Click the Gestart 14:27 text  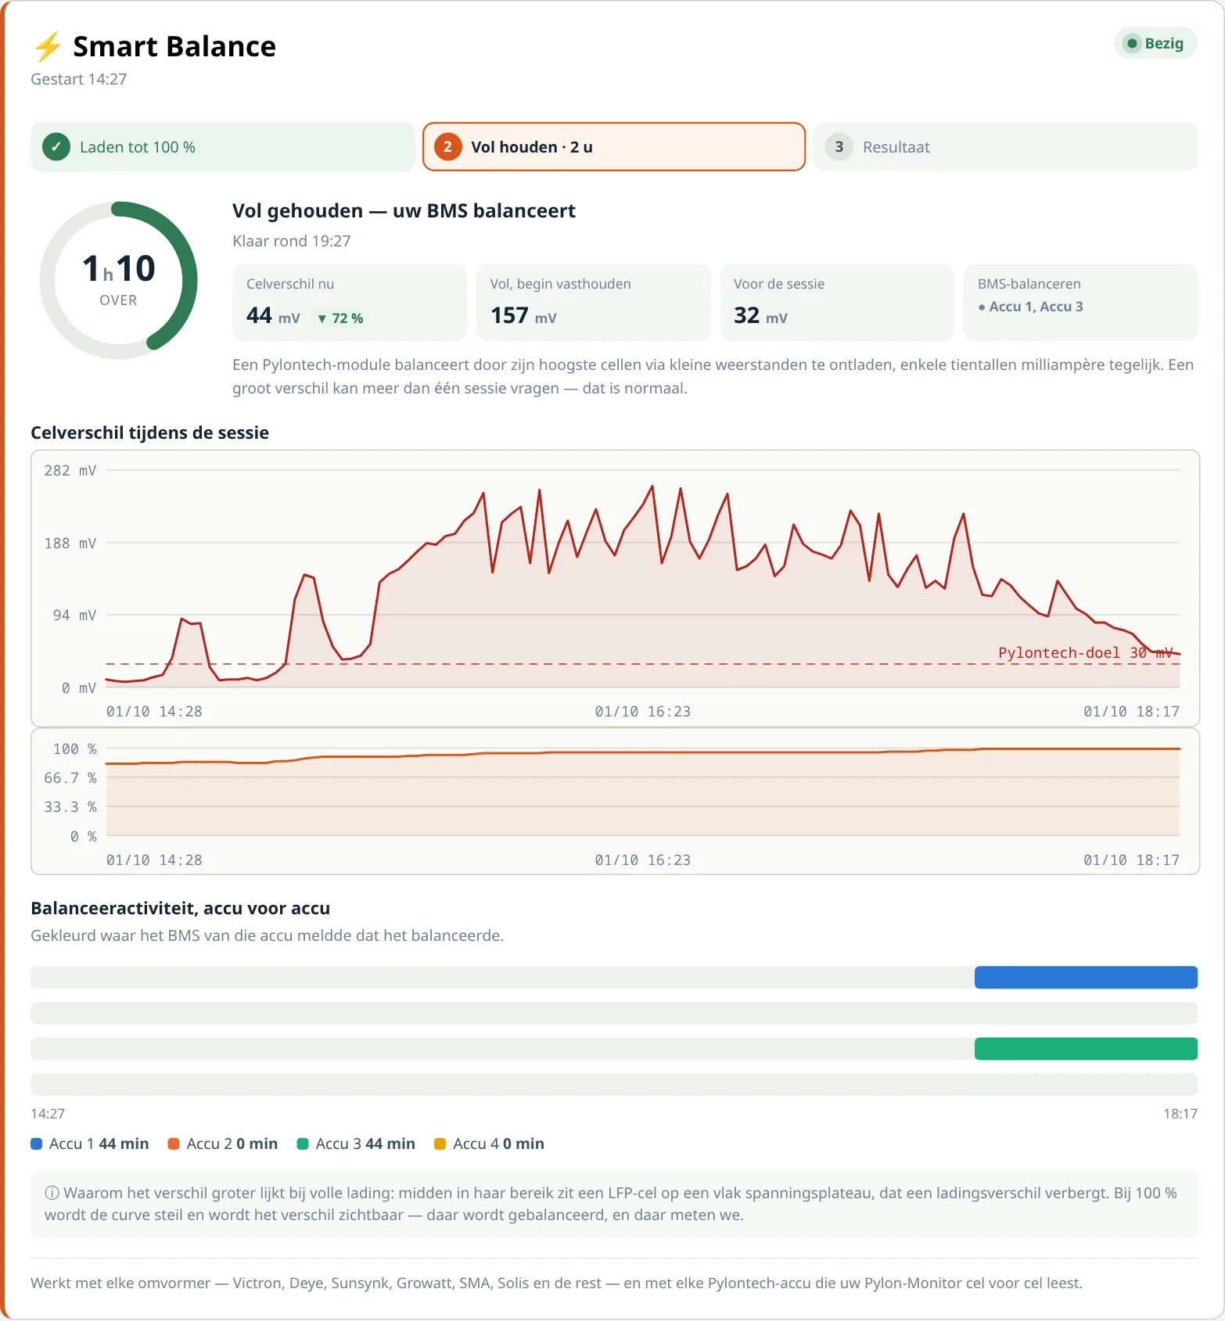click(x=78, y=79)
